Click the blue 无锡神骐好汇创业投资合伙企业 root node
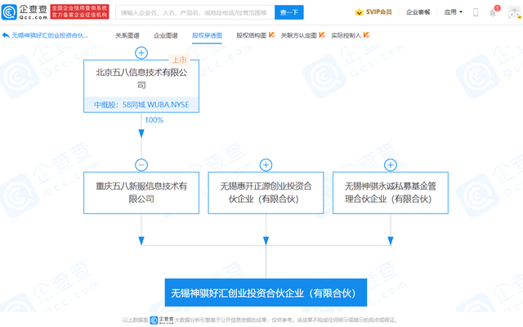This screenshot has width=523, height=327. click(x=266, y=293)
